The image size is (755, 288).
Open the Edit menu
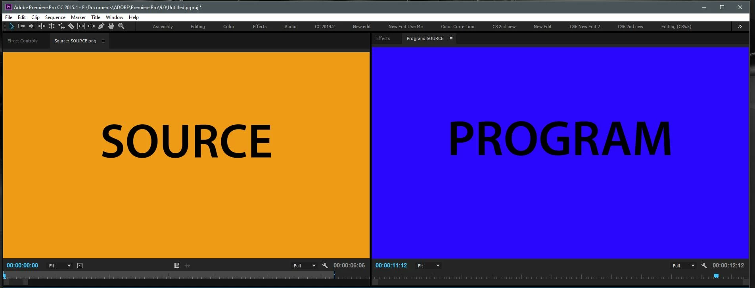click(x=22, y=17)
